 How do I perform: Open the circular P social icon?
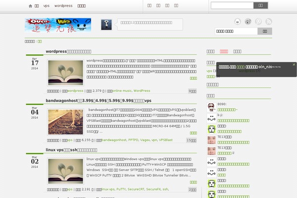tap(258, 22)
